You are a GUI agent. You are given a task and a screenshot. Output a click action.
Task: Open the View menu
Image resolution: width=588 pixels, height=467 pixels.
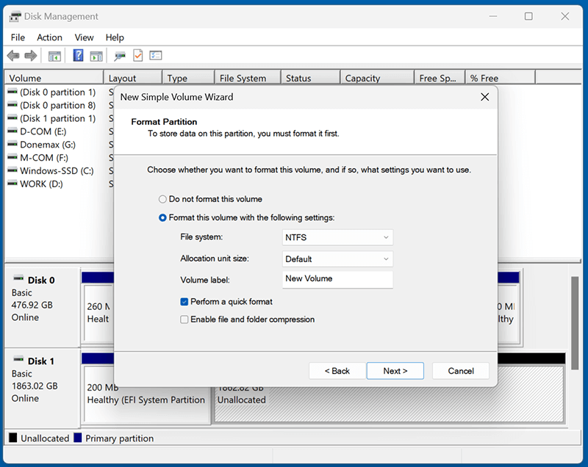(84, 37)
